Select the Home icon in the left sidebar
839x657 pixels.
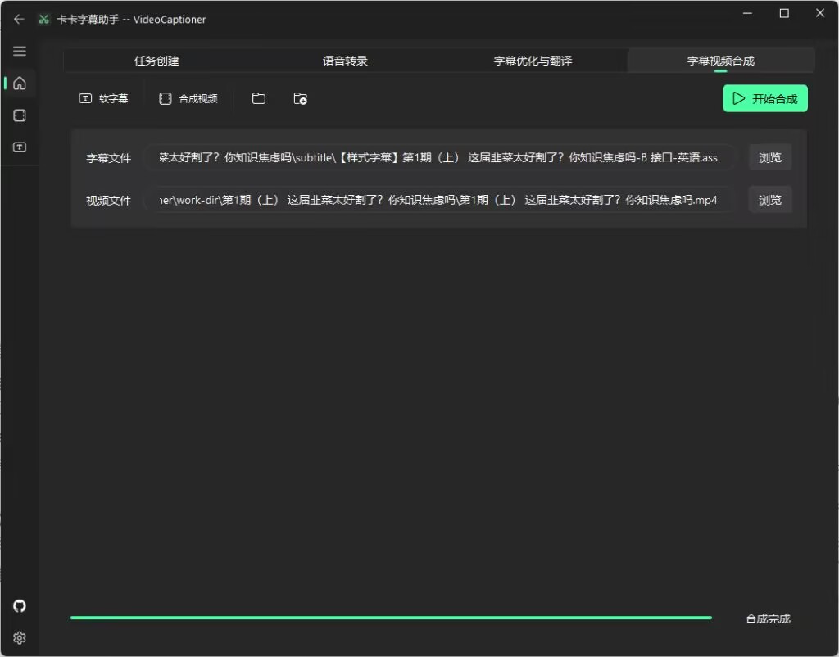[20, 83]
